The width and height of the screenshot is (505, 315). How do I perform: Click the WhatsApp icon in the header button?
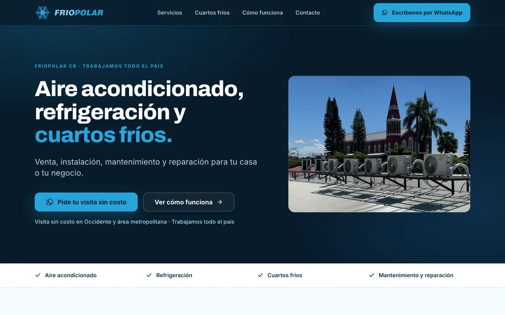tap(385, 13)
